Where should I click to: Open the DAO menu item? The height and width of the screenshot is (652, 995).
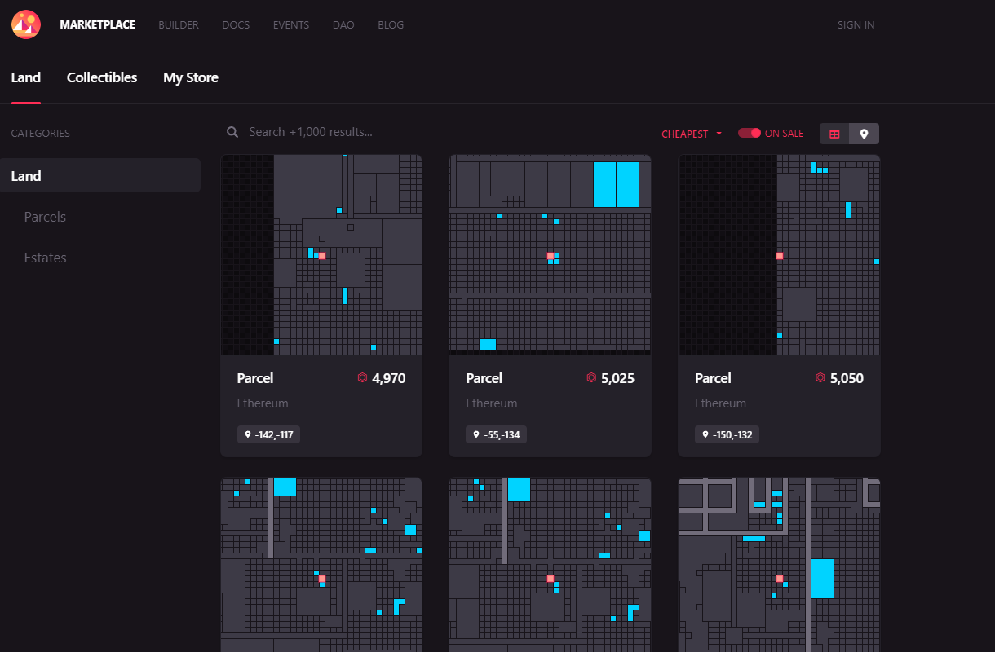click(x=343, y=24)
